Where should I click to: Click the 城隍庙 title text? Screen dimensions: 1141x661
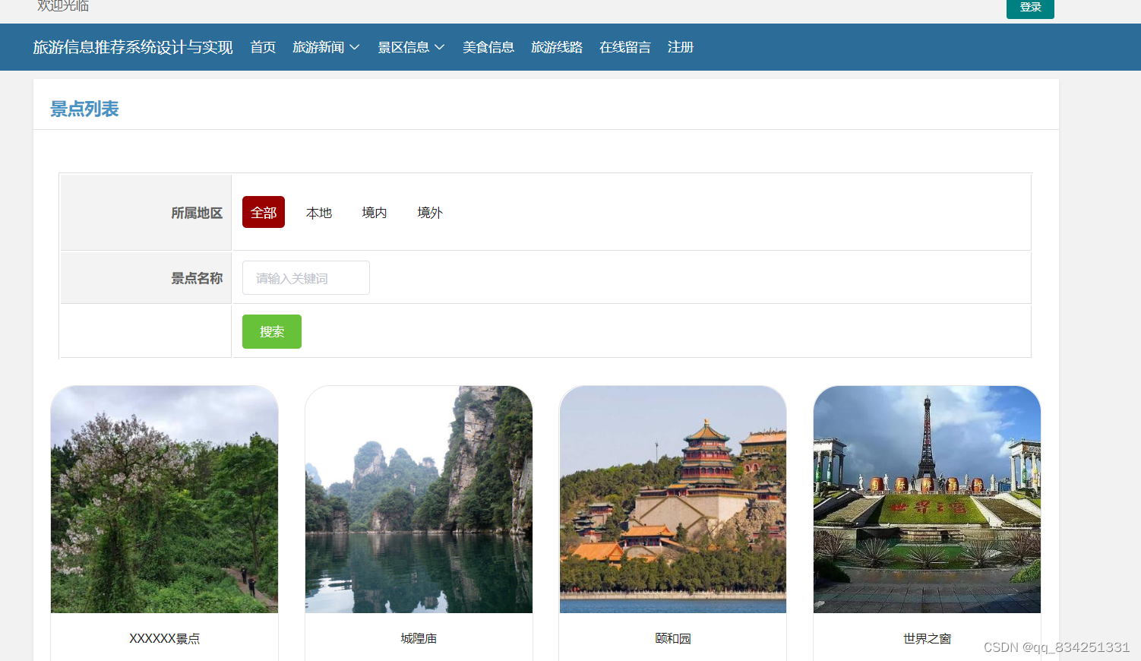click(x=419, y=638)
